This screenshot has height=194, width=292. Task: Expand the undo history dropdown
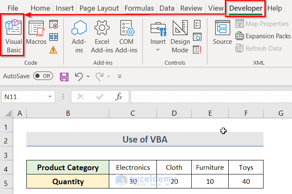[88, 77]
